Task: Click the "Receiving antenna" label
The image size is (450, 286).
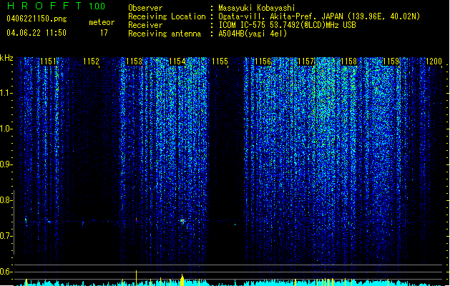Action: (165, 34)
